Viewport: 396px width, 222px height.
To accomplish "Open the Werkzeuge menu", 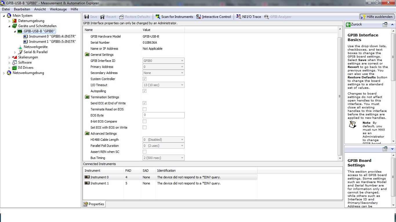I will point(58,9).
